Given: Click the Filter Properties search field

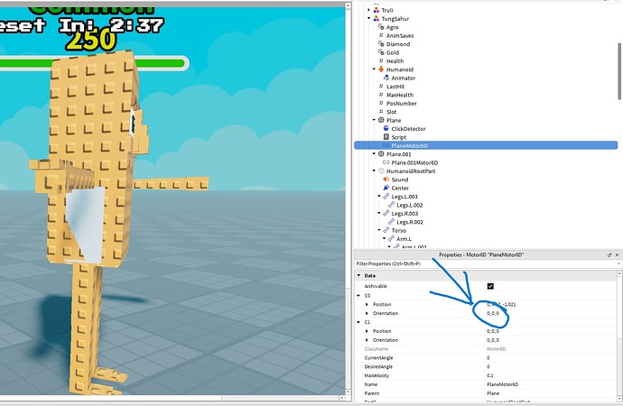Looking at the screenshot, I should [486, 264].
